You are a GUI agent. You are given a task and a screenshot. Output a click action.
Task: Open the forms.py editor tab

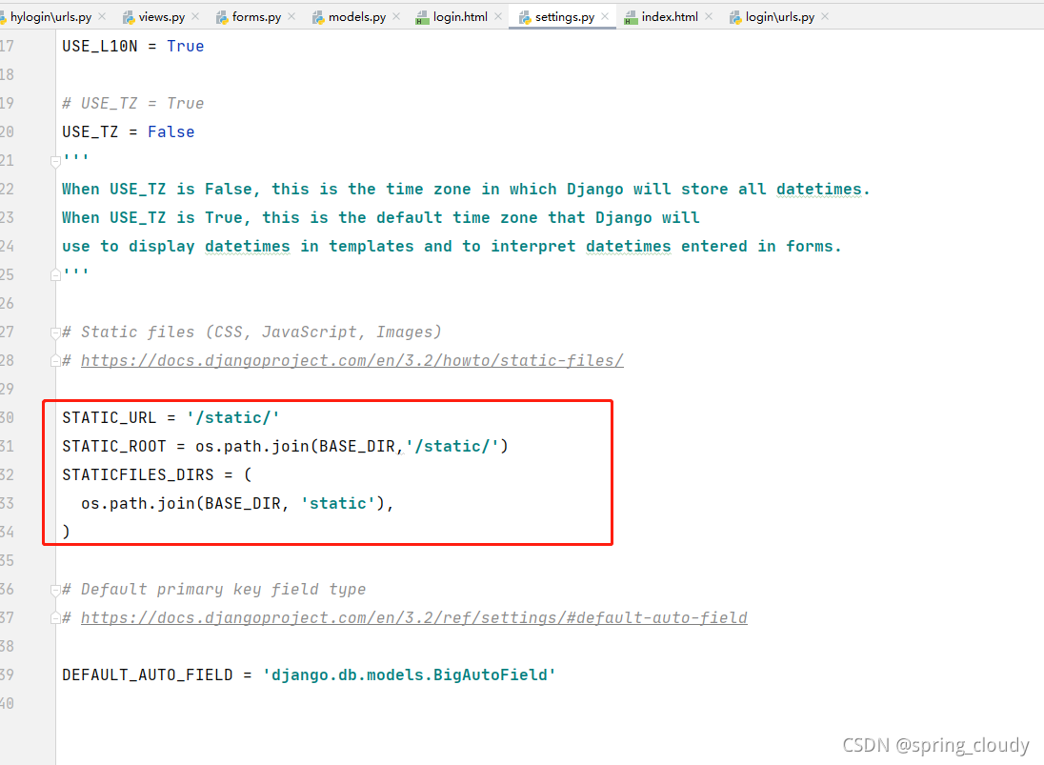[256, 16]
